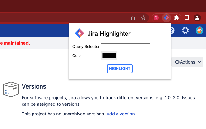Click the Jira Highlighter logo in popup

[x=80, y=33]
